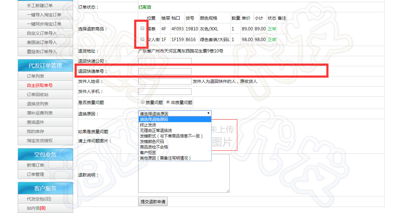Screen dimensions: 404x213
Task: Check the checkbox for item 19810
Action: tap(142, 28)
